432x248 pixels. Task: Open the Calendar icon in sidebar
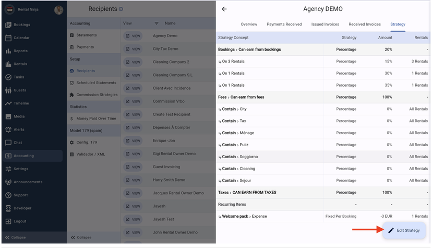pyautogui.click(x=8, y=38)
